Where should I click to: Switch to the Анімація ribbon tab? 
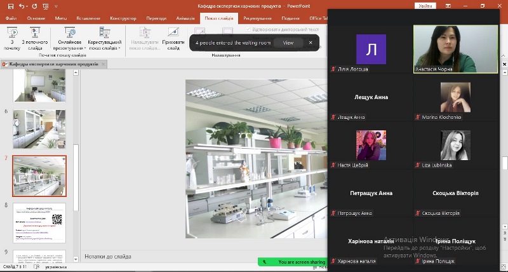point(185,18)
